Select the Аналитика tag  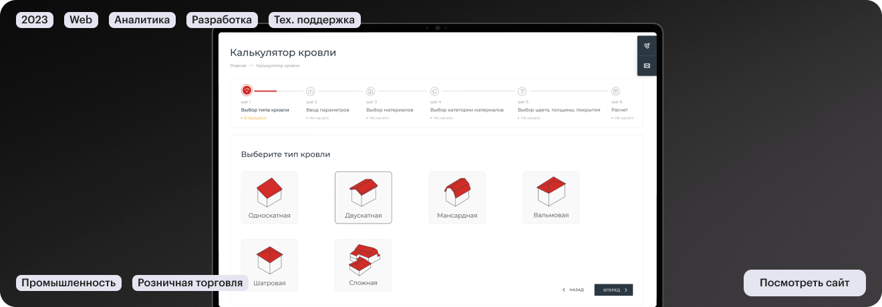[x=142, y=20]
